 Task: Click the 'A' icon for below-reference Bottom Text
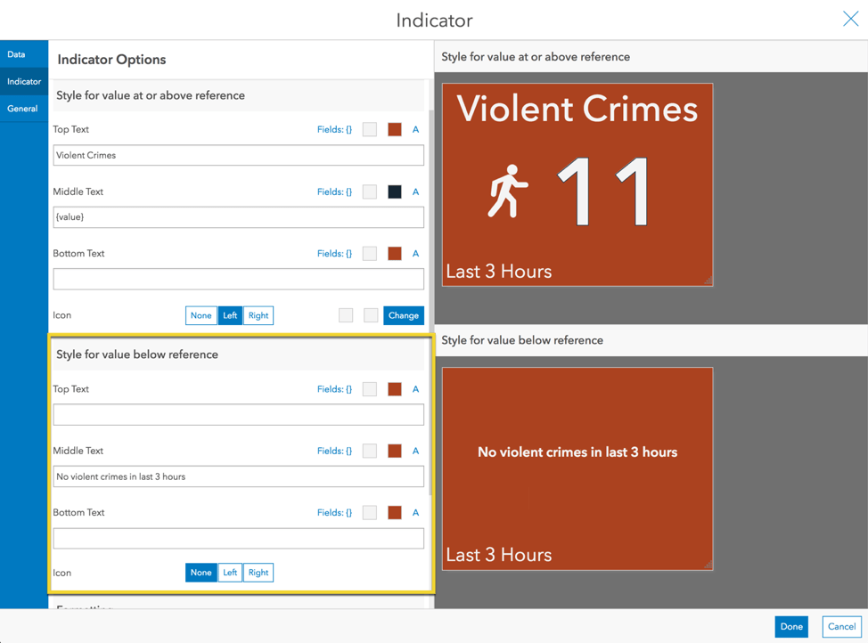click(x=415, y=513)
